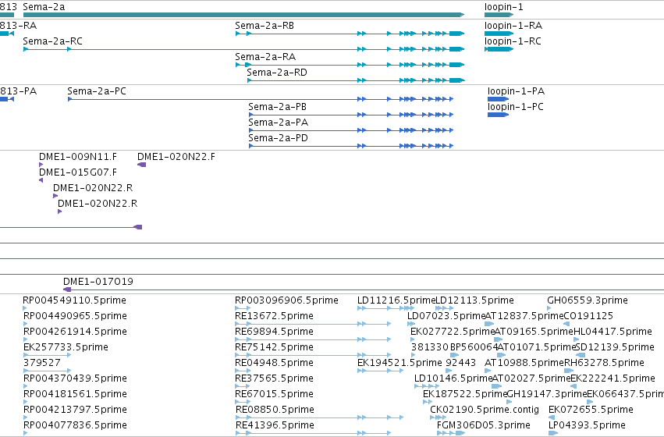Viewport: 664px width, 437px height.
Task: Click the LD11216.5prime EST label
Action: pyautogui.click(x=396, y=300)
